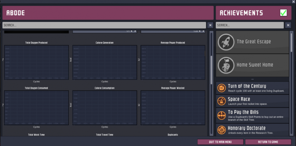The height and width of the screenshot is (146, 296).
Task: Select Home Sweet Home achievement title
Action: point(255,65)
